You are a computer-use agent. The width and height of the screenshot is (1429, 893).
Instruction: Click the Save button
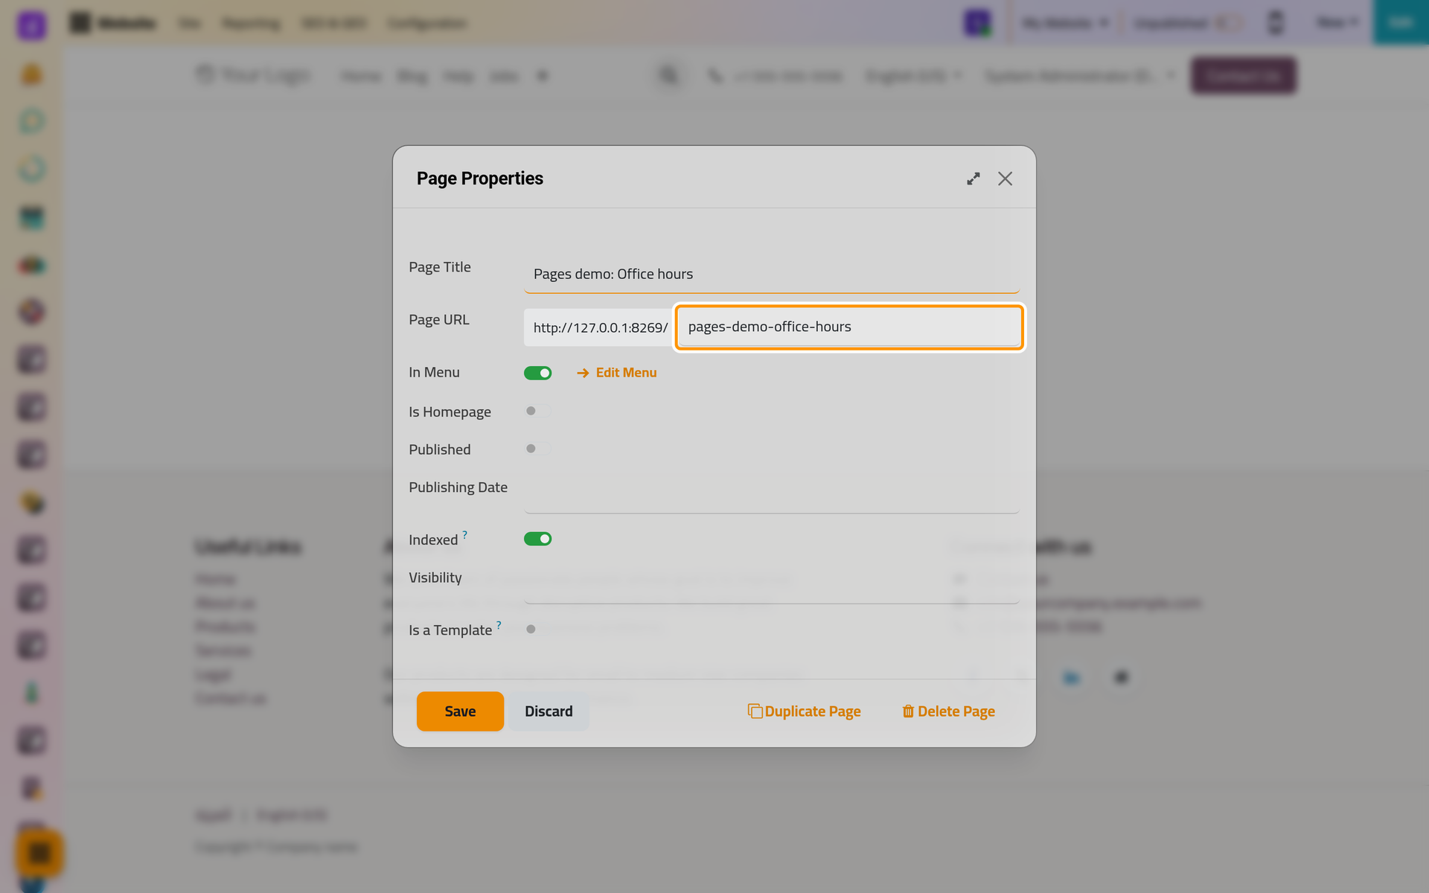pyautogui.click(x=460, y=711)
